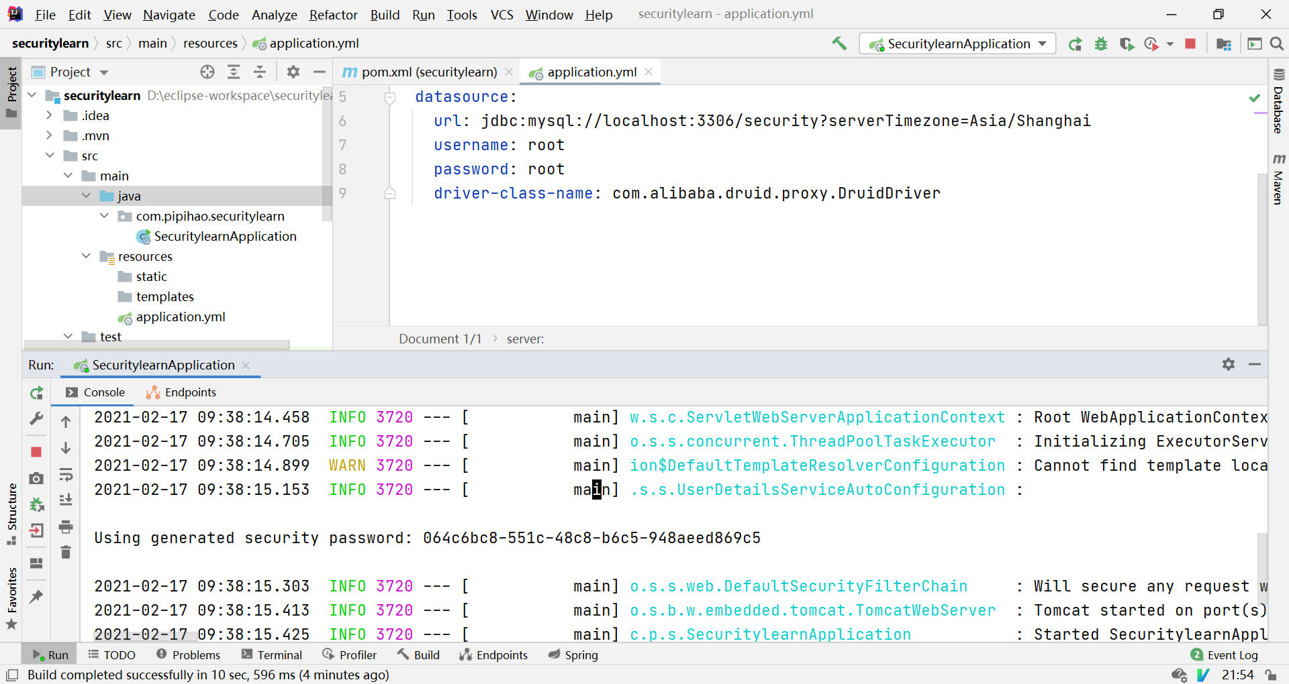Viewport: 1289px width, 684px height.
Task: Expand the .idea folder
Action: 49,115
